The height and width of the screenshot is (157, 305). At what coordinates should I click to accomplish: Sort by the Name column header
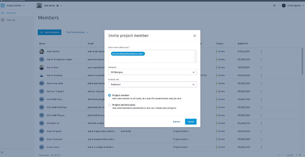tap(42, 44)
